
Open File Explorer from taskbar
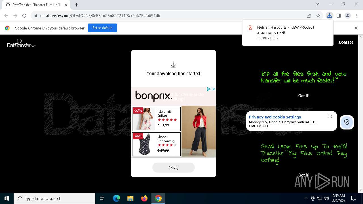tap(130, 198)
